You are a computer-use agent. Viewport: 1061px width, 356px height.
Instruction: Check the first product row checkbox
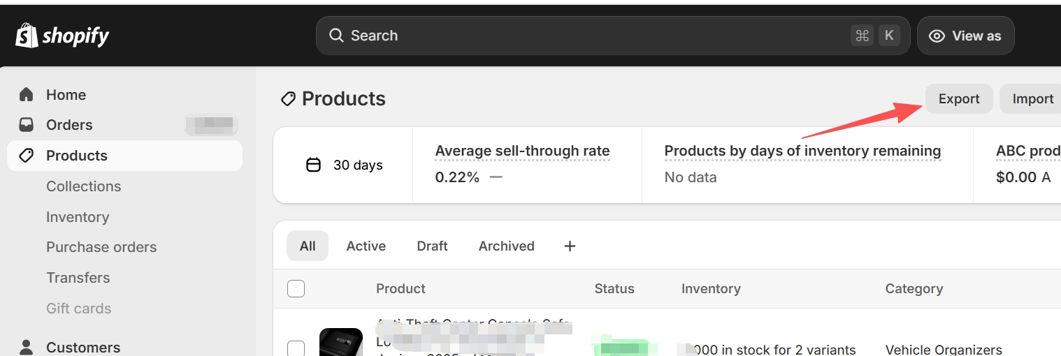[296, 348]
